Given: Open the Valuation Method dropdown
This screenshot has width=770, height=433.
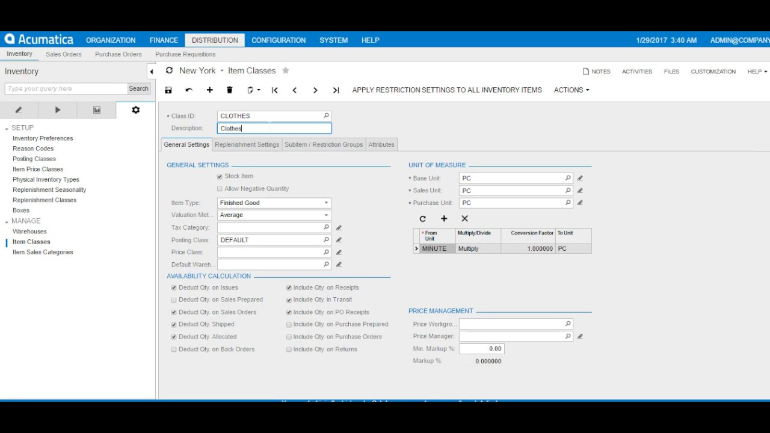Looking at the screenshot, I should tap(326, 215).
